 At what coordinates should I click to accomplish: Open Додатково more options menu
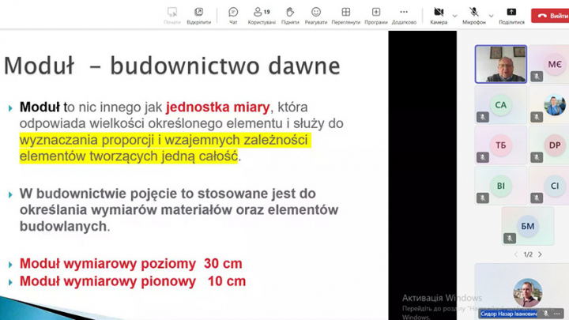(x=404, y=14)
